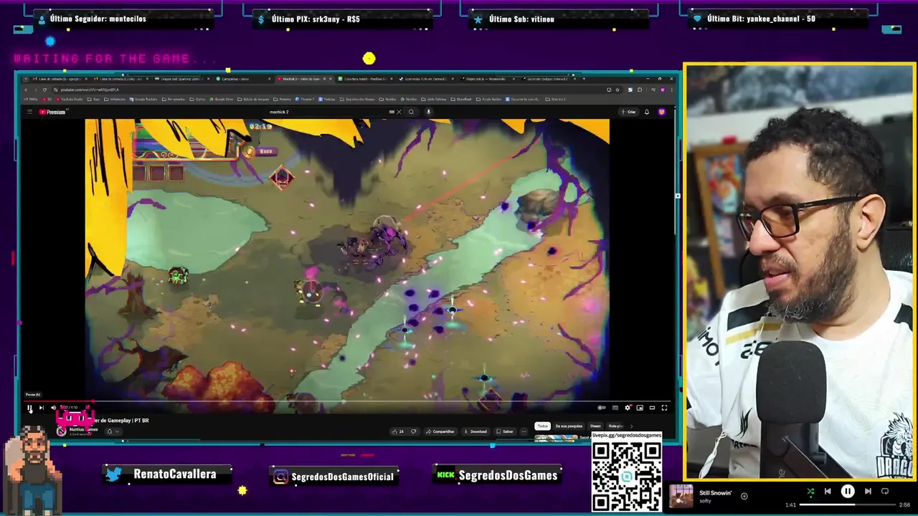Click the YouTube Criar button

click(x=628, y=112)
